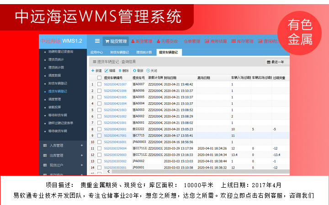Click the 删除 (delete) trash button
Screen dimensions: 329x205
coord(123,71)
